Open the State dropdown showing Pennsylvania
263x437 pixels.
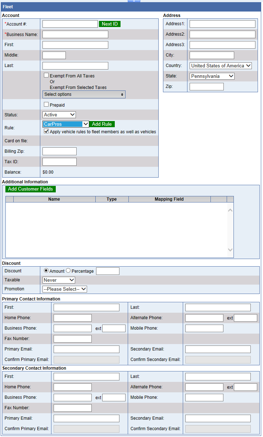[212, 76]
